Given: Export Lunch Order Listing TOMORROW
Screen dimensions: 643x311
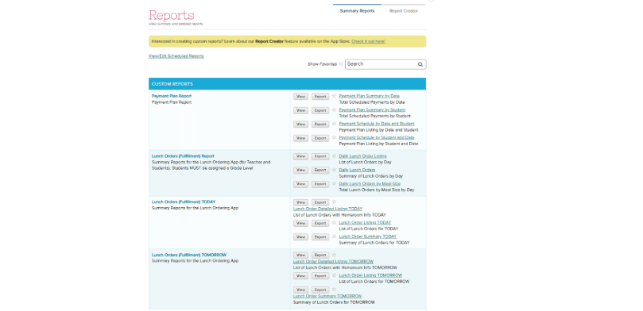Looking at the screenshot, I should [320, 276].
